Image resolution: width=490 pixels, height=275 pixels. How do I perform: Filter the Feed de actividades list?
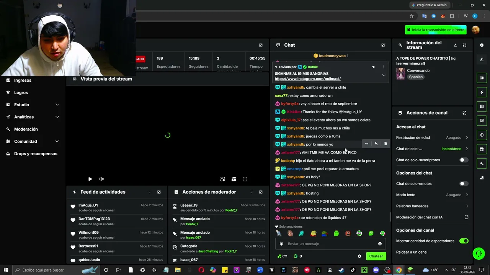click(x=150, y=192)
